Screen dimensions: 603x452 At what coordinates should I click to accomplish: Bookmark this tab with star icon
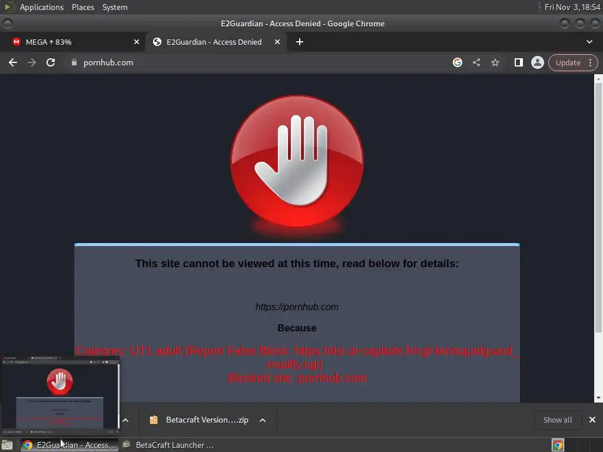(495, 62)
